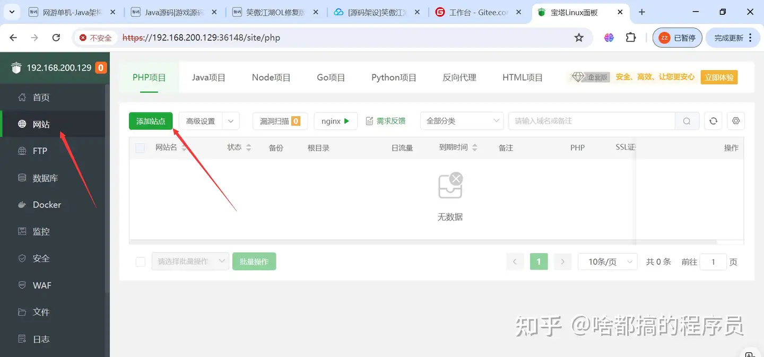Click the 漏洞扫描 button
The height and width of the screenshot is (357, 764).
coord(280,121)
